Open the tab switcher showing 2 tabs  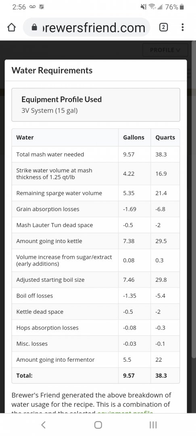(x=164, y=27)
